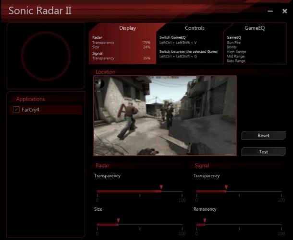Click the Reset button
This screenshot has height=240, width=293.
263,136
